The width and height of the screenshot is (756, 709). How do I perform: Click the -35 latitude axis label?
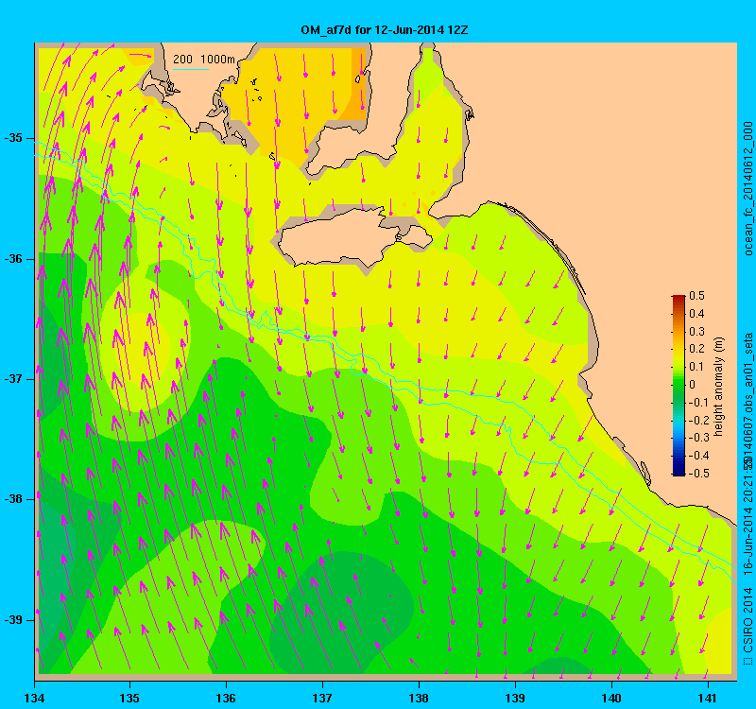pyautogui.click(x=13, y=138)
